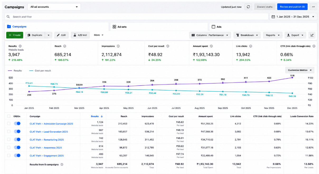The image size is (319, 174).
Task: Check the Engagement 2025 row checkbox
Action: coord(9,156)
